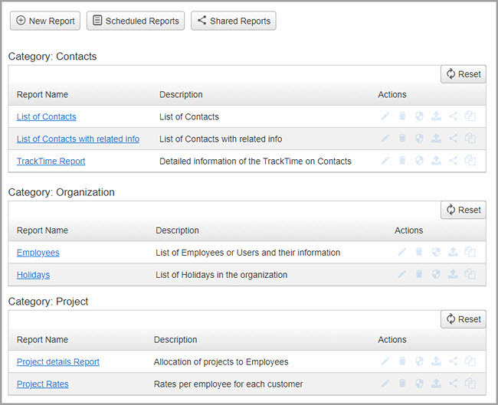Image resolution: width=498 pixels, height=405 pixels.
Task: Reset the Contacts category table
Action: coord(463,74)
